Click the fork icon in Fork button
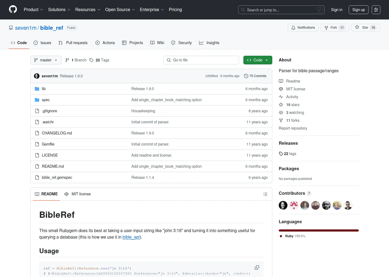The height and width of the screenshot is (277, 389). (x=326, y=28)
